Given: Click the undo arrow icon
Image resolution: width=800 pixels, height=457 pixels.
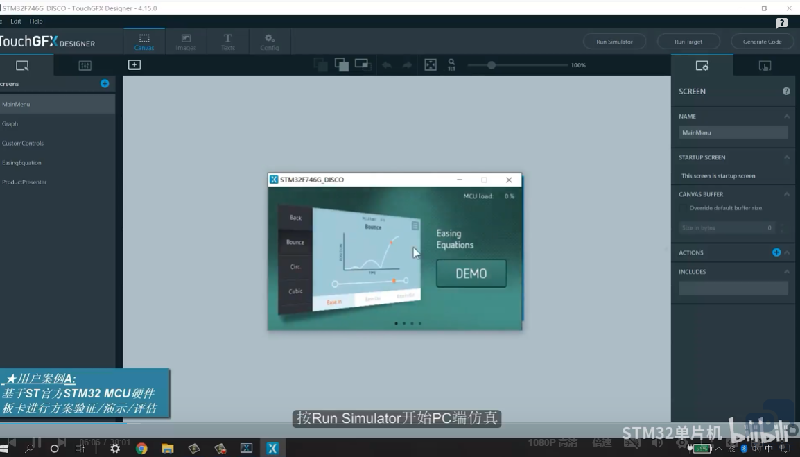Looking at the screenshot, I should click(x=387, y=65).
